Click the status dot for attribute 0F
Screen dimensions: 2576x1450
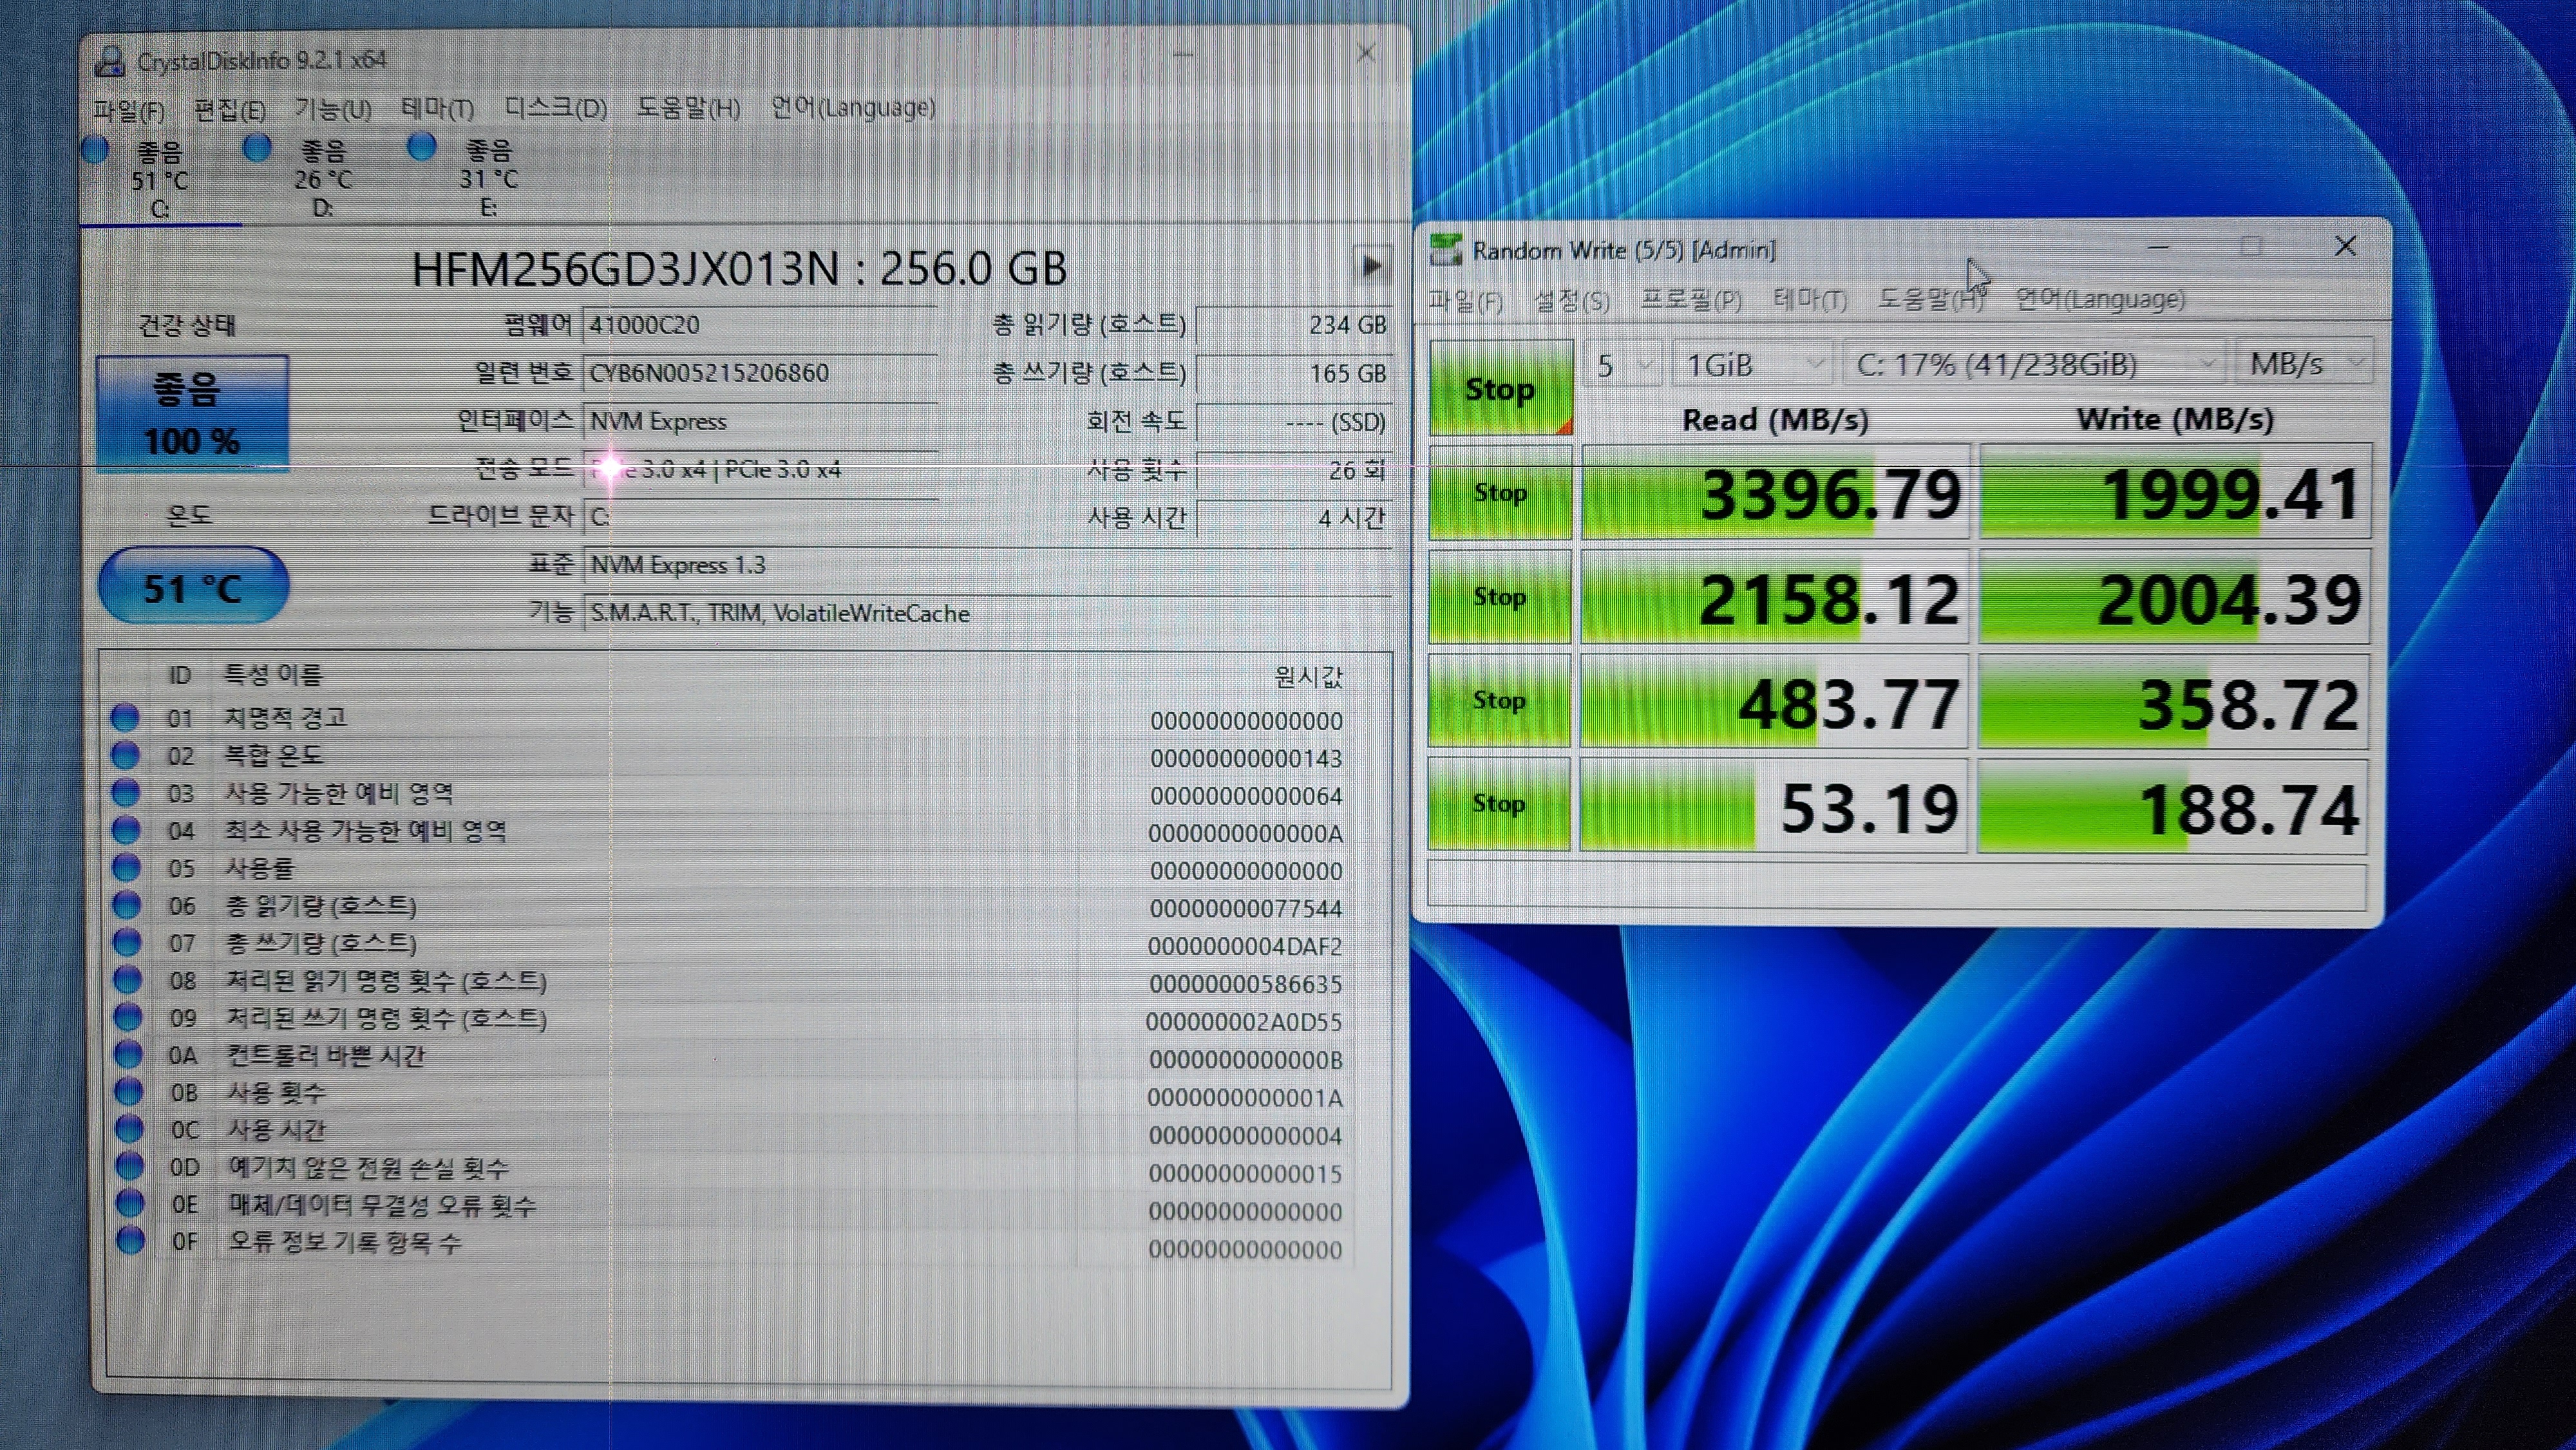click(130, 1241)
